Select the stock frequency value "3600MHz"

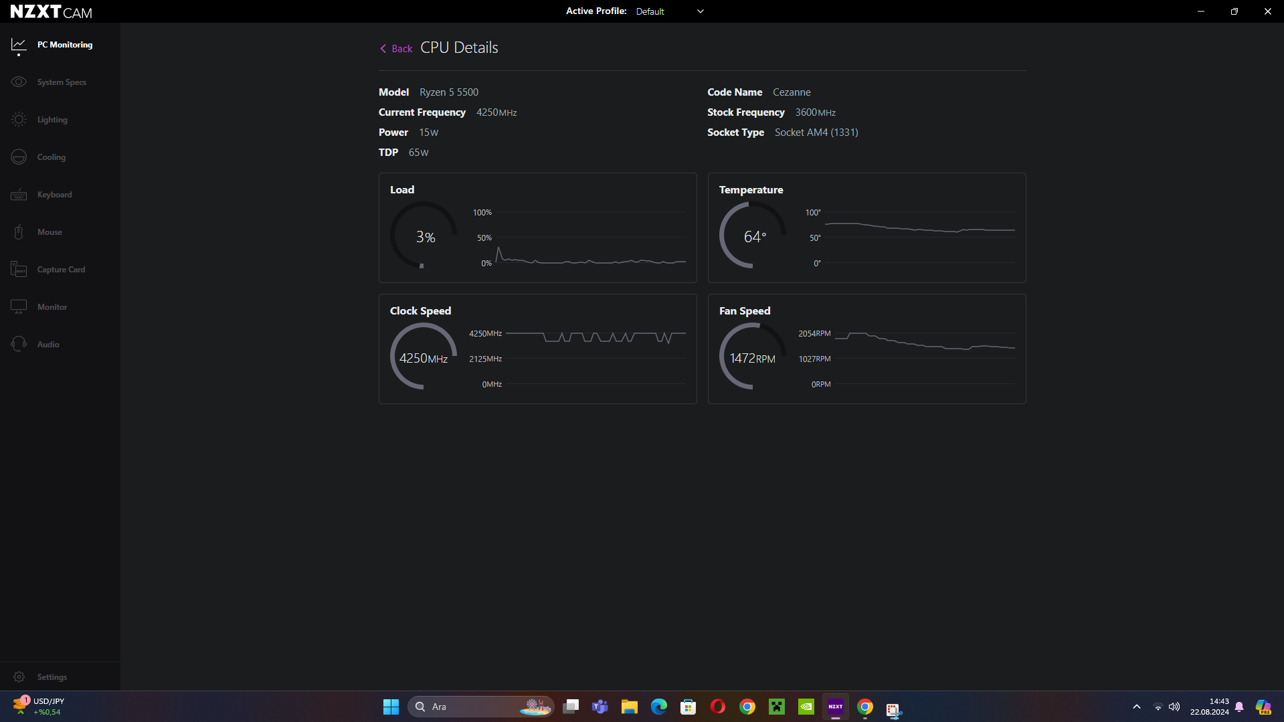(x=815, y=112)
